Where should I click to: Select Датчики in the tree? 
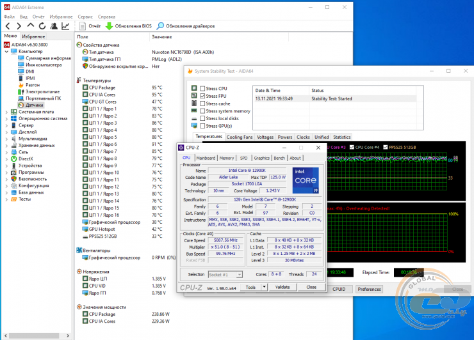31,105
